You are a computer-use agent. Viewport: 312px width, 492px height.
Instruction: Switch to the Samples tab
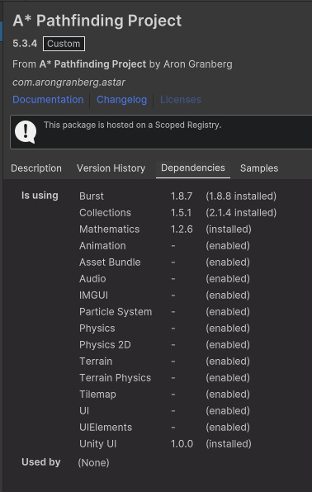pos(259,168)
